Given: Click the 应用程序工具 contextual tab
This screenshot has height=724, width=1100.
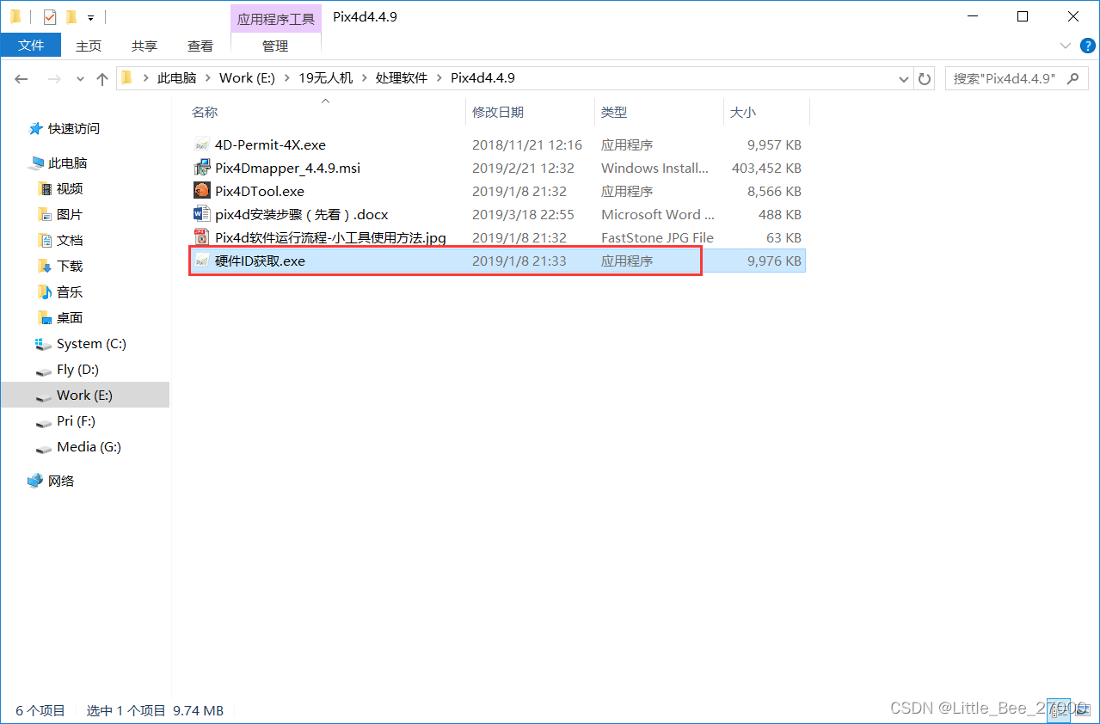Looking at the screenshot, I should point(276,18).
